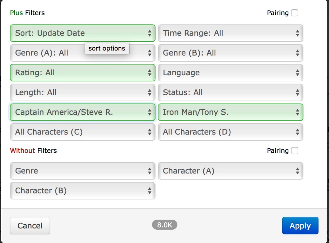Screen dimensions: 329x243
Task: Open the Without Character (B) dropdown
Action: (x=82, y=190)
